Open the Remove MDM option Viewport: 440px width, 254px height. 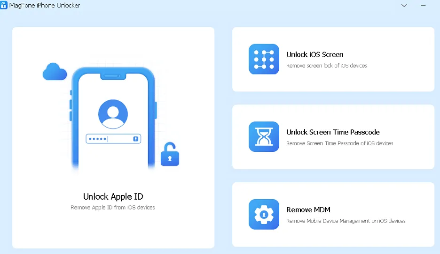click(308, 210)
